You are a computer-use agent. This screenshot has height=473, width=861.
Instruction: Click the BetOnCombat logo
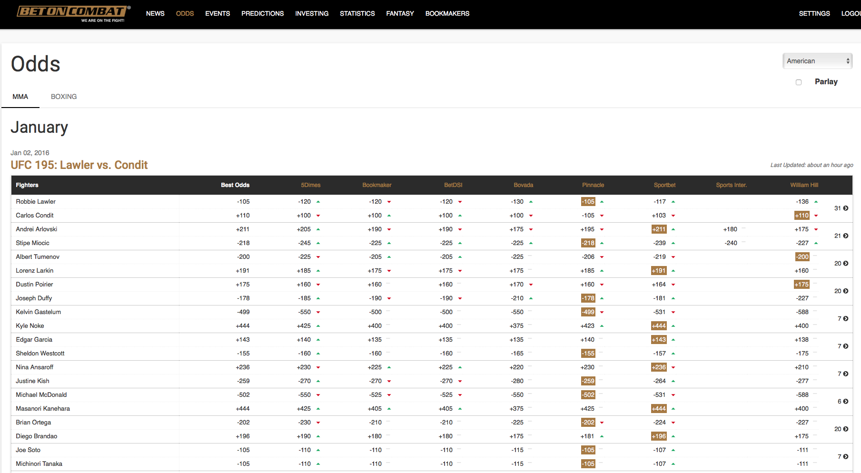click(74, 13)
